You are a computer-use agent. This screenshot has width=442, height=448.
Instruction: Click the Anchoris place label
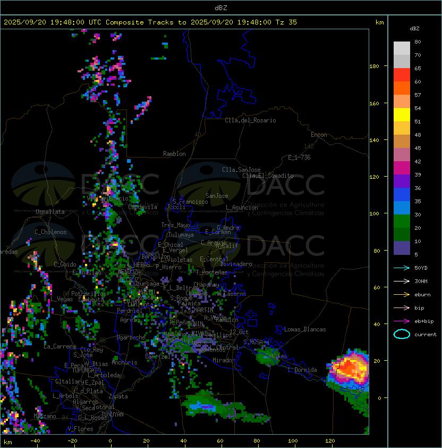124,362
